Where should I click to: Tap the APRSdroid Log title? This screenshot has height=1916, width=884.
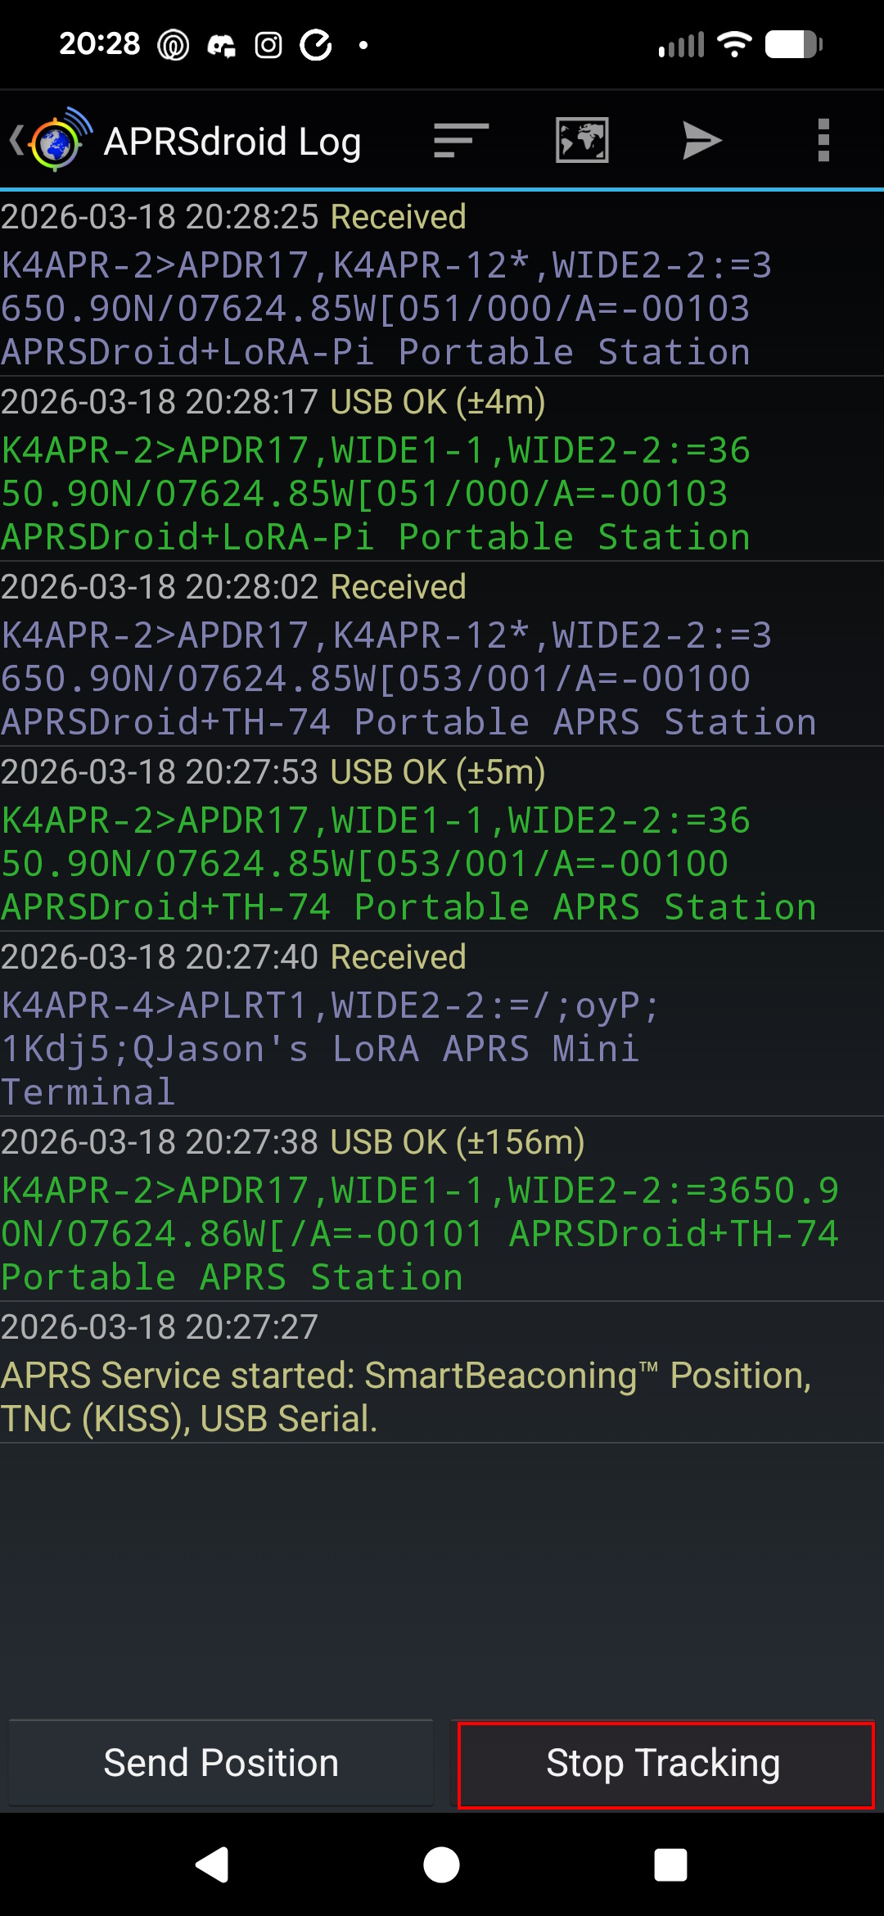click(232, 142)
